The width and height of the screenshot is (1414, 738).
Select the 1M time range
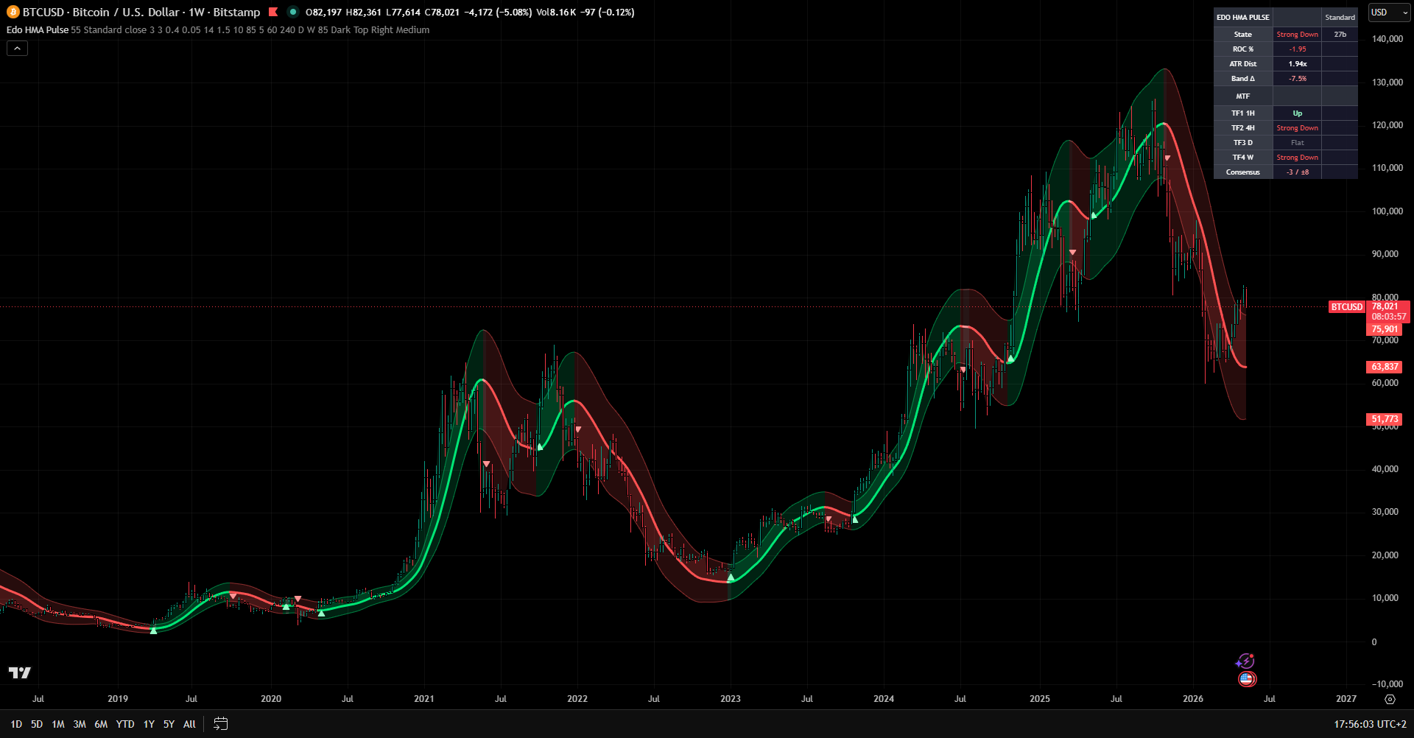pyautogui.click(x=58, y=724)
